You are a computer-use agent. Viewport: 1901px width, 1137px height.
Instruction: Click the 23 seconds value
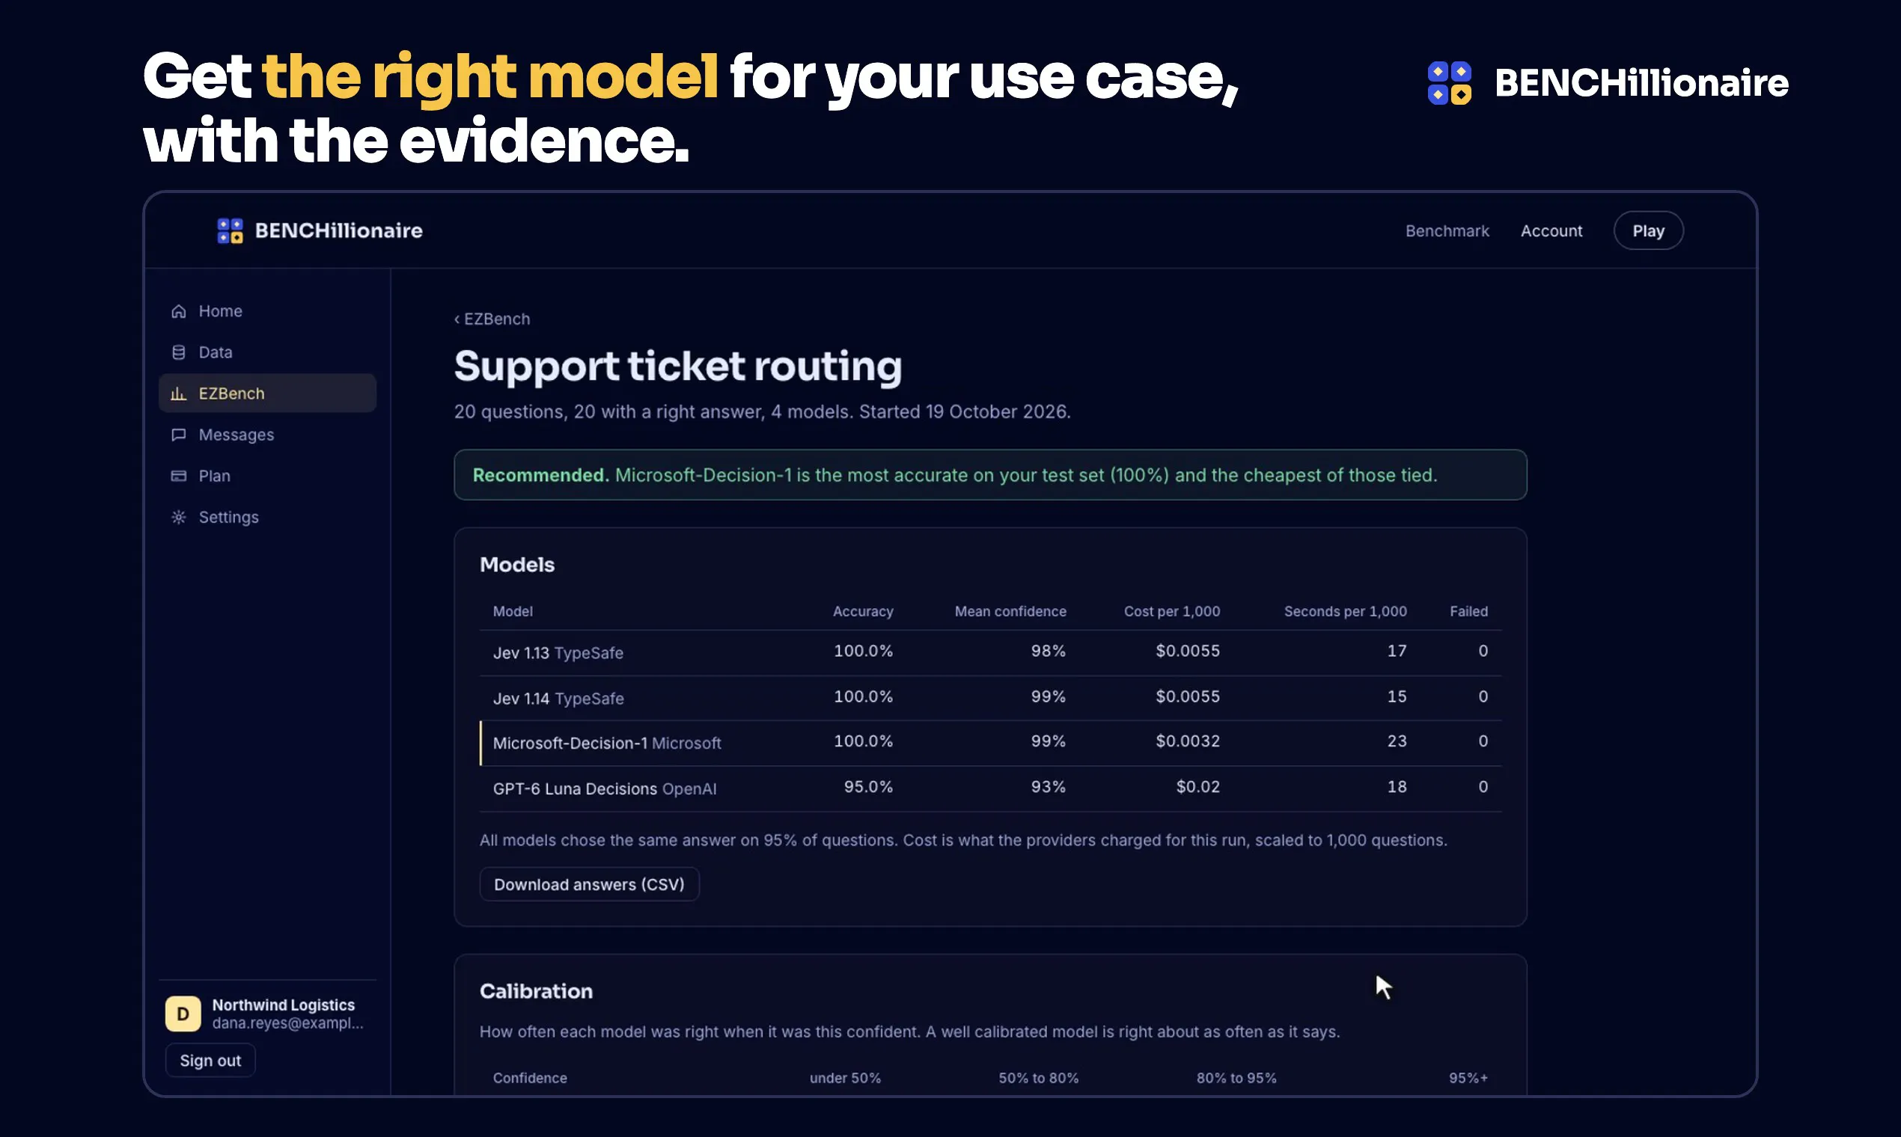pos(1397,741)
